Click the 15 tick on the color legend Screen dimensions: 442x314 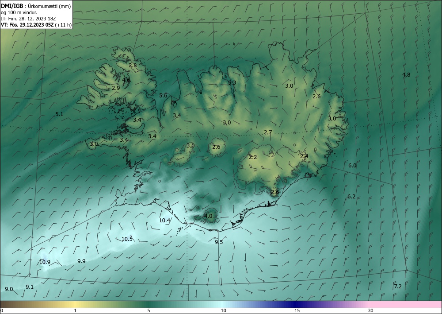[297, 310]
